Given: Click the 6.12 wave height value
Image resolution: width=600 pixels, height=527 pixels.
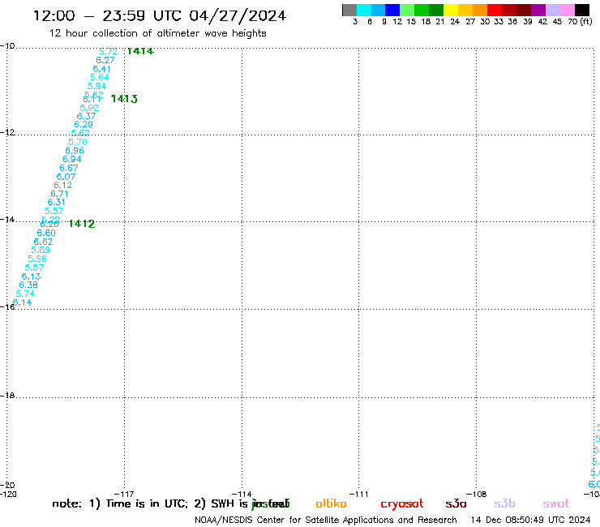Looking at the screenshot, I should click(x=63, y=185).
